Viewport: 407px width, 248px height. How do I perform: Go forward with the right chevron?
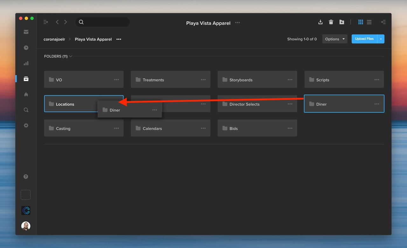66,22
